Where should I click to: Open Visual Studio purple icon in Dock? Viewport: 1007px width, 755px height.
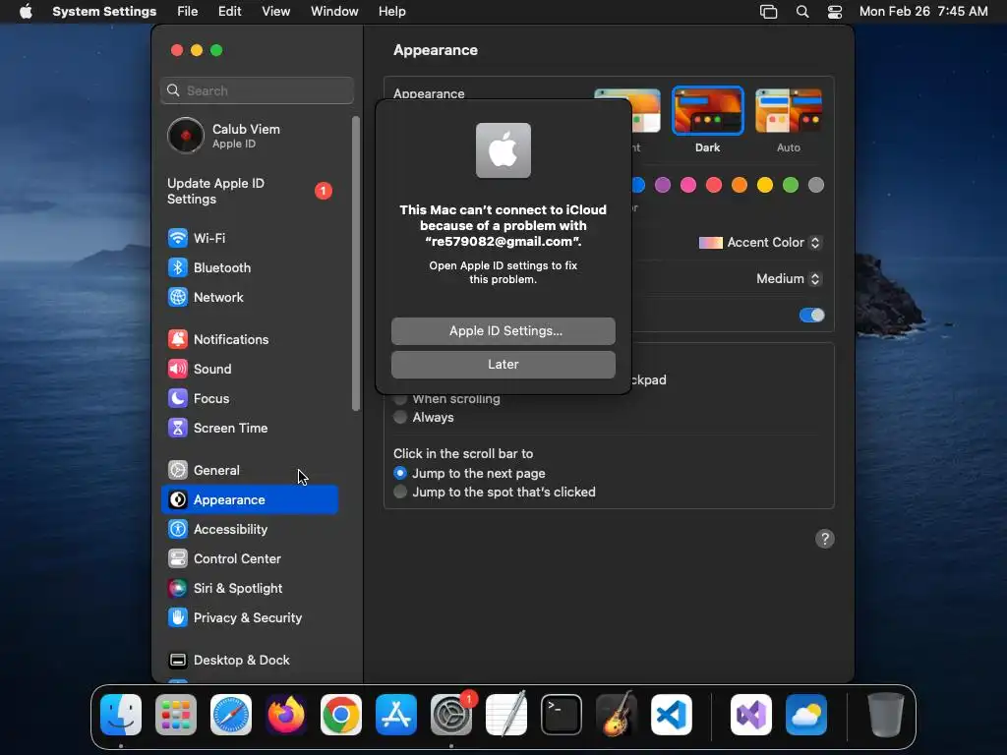pyautogui.click(x=751, y=715)
